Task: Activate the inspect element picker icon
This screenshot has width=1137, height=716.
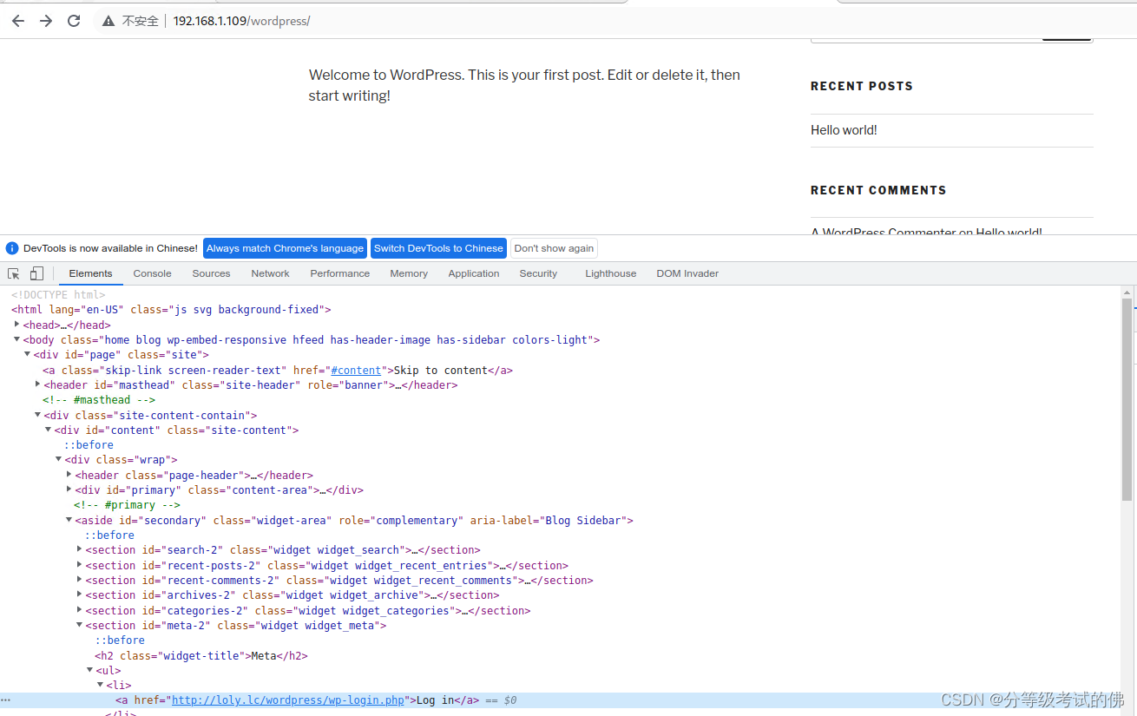Action: (x=14, y=273)
